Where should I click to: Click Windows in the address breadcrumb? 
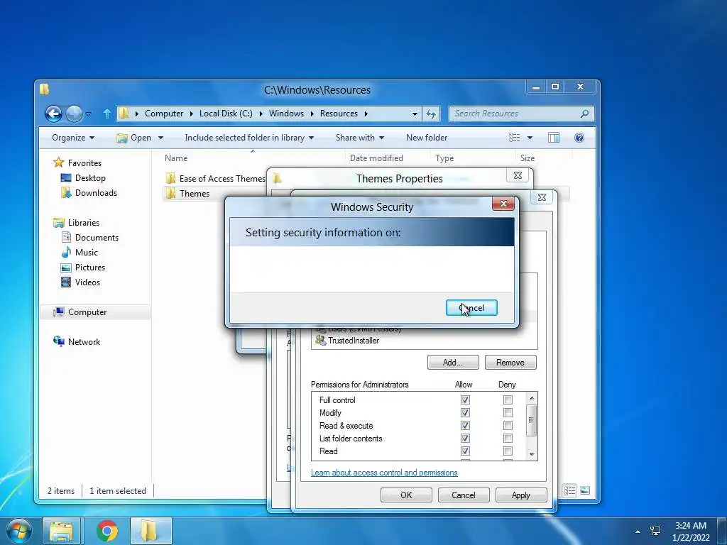coord(286,114)
